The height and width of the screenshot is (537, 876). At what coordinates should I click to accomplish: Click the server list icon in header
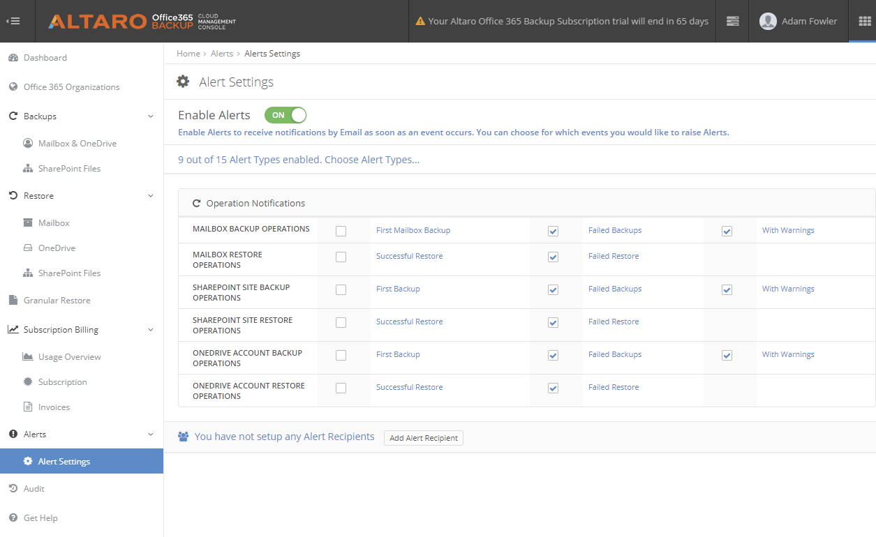pos(732,21)
